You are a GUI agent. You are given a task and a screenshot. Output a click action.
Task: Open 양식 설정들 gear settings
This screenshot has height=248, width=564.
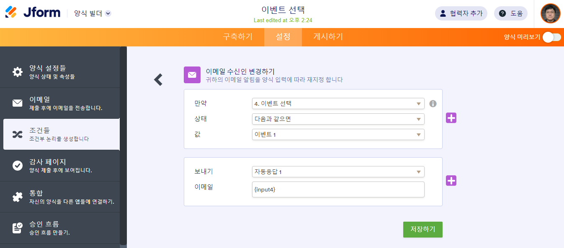(x=18, y=72)
